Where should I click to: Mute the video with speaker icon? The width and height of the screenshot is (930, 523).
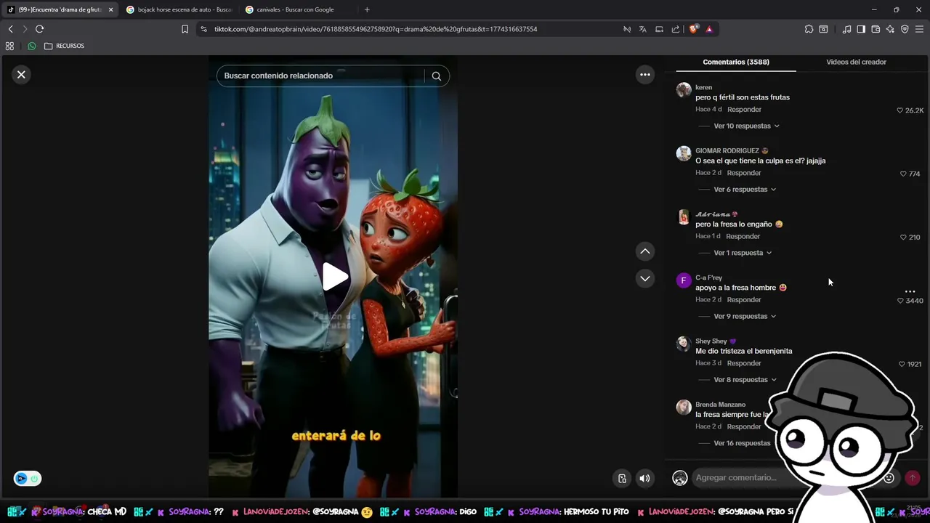(x=644, y=478)
